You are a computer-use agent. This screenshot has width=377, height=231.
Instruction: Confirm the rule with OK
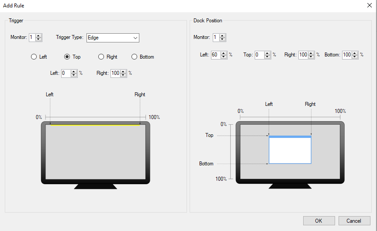(x=318, y=221)
